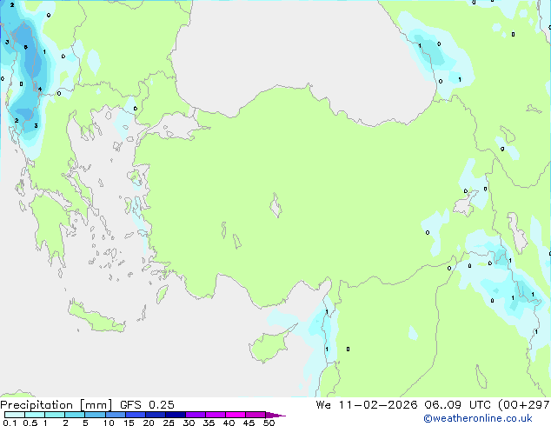Click the 'Precipitation [mm]' title text
Screen dimensions: 551x426
(x=56, y=405)
